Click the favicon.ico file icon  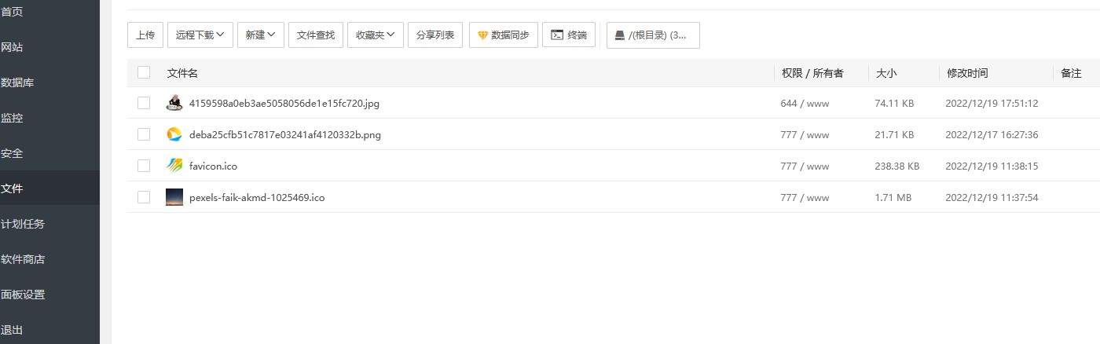point(174,166)
